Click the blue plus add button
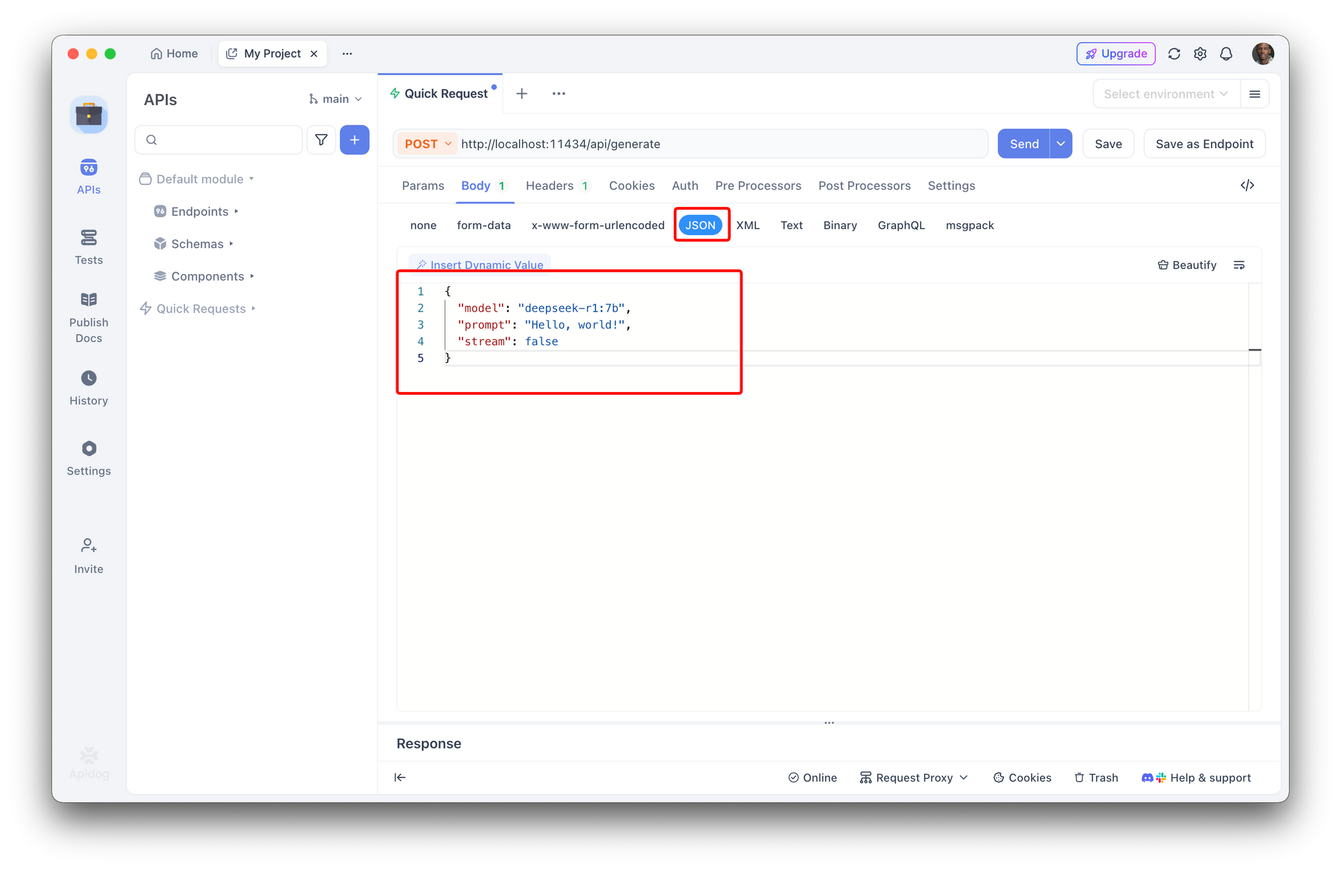The image size is (1341, 871). tap(355, 139)
